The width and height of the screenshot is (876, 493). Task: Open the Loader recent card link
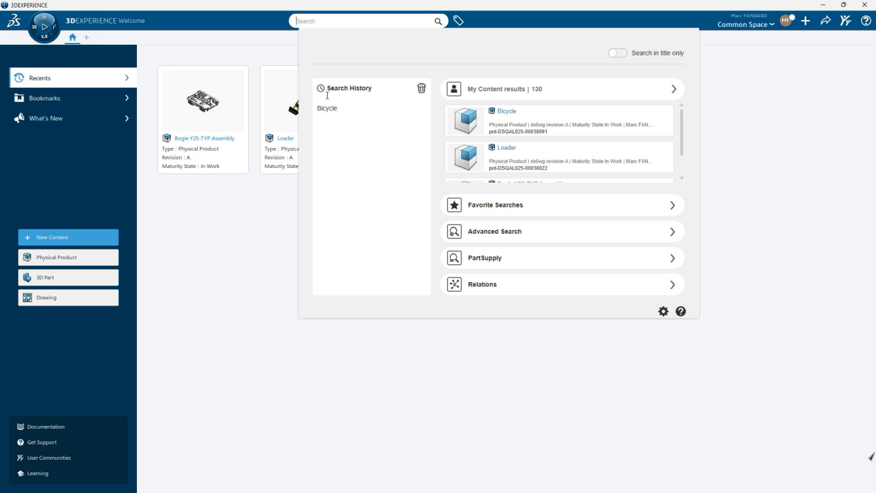point(286,138)
